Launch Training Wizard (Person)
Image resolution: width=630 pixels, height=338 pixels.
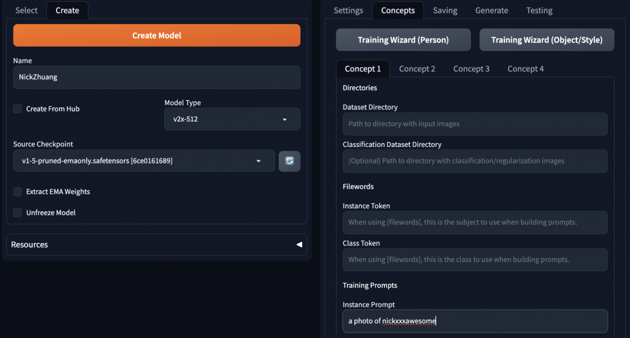403,40
